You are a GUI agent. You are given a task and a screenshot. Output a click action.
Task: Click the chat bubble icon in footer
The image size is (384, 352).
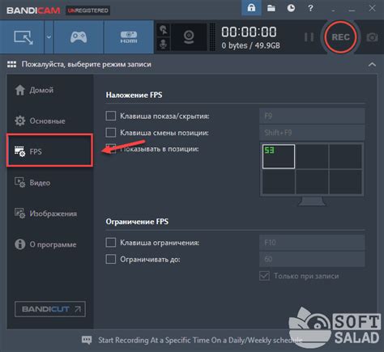pyautogui.click(x=87, y=340)
